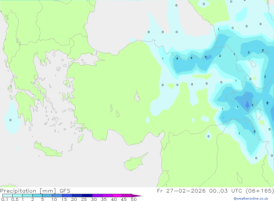Pick the 10–15 mm blue legend swatch
This screenshot has height=201, width=274.
(x=57, y=196)
